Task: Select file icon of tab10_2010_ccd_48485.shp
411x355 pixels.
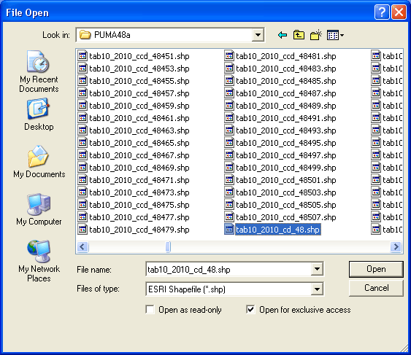Action: click(x=229, y=81)
